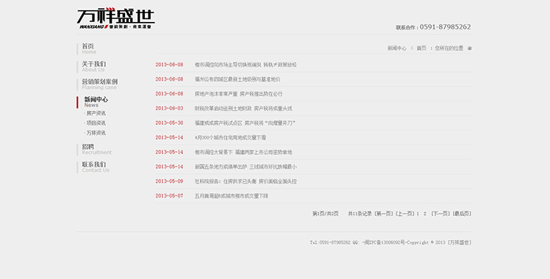The width and height of the screenshot is (550, 279).
Task: Open the 关于我们 About Us menu item
Action: coord(93,67)
